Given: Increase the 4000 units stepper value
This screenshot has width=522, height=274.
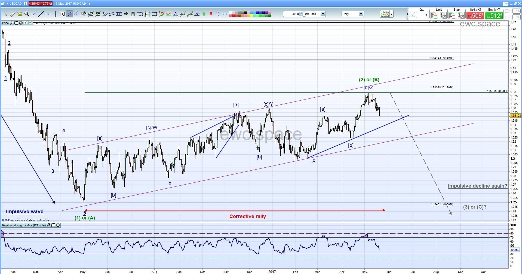Looking at the screenshot, I should click(301, 13).
